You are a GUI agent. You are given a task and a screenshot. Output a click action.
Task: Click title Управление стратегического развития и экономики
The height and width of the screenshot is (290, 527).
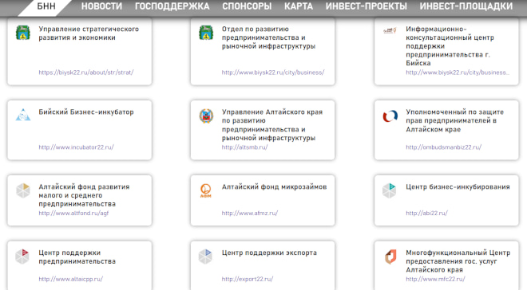tap(89, 33)
